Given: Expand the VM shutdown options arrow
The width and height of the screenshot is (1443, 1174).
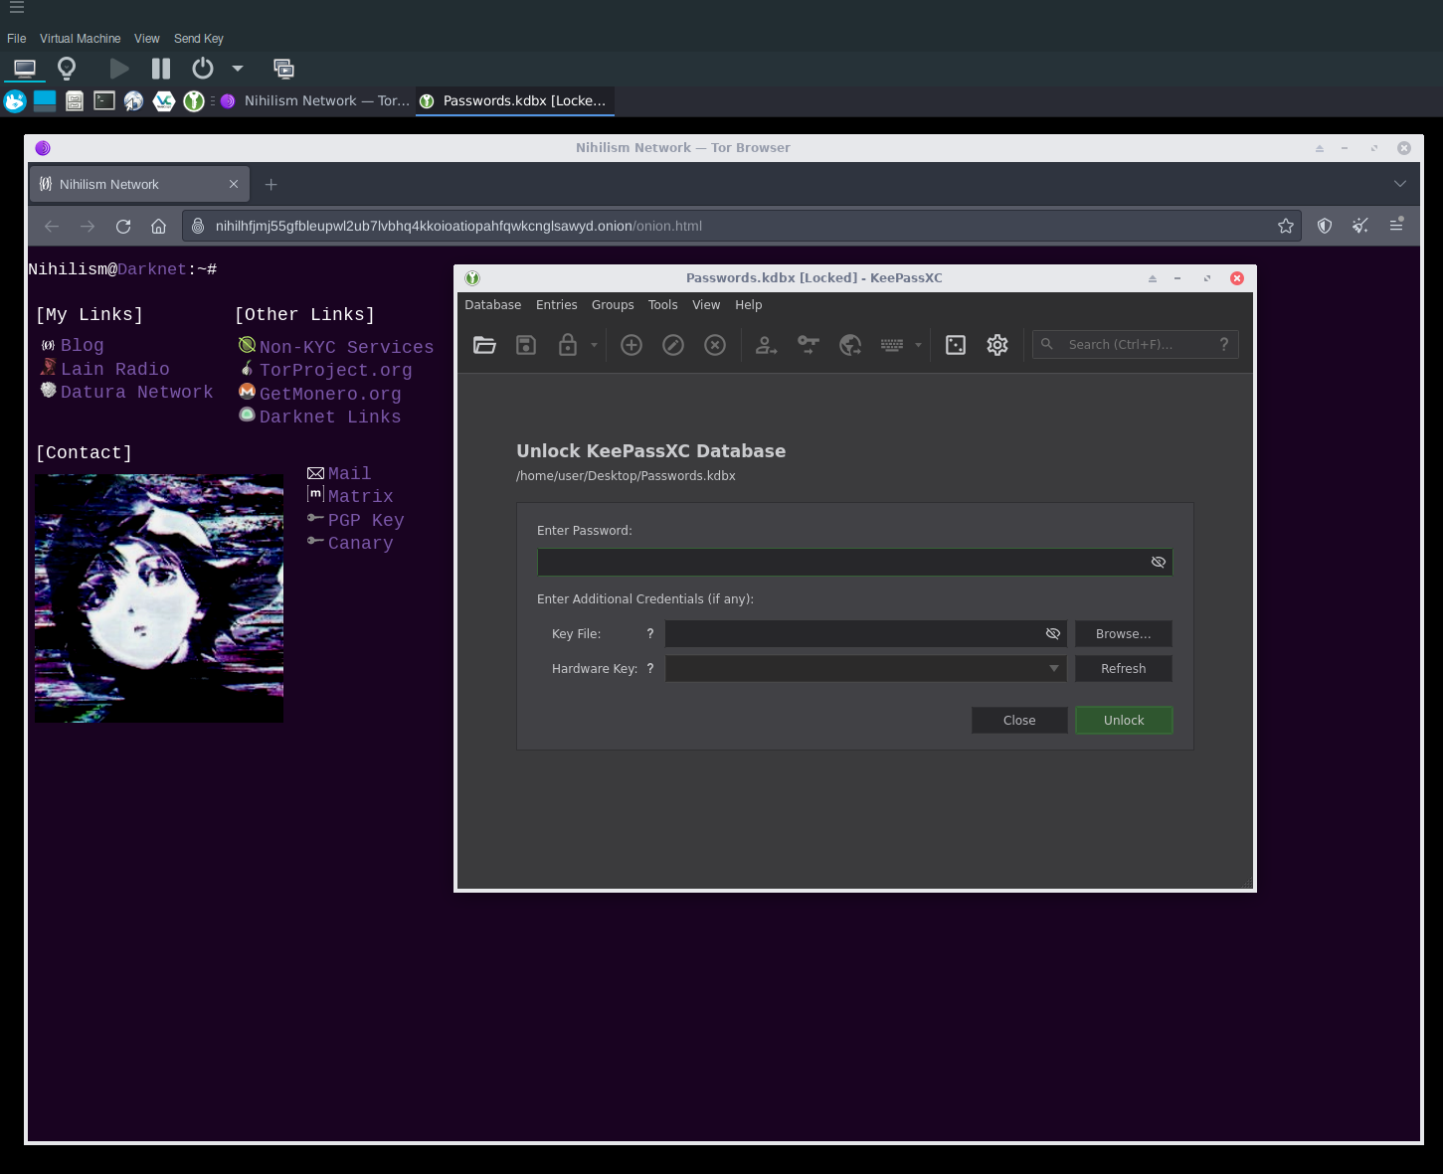Looking at the screenshot, I should (x=238, y=69).
